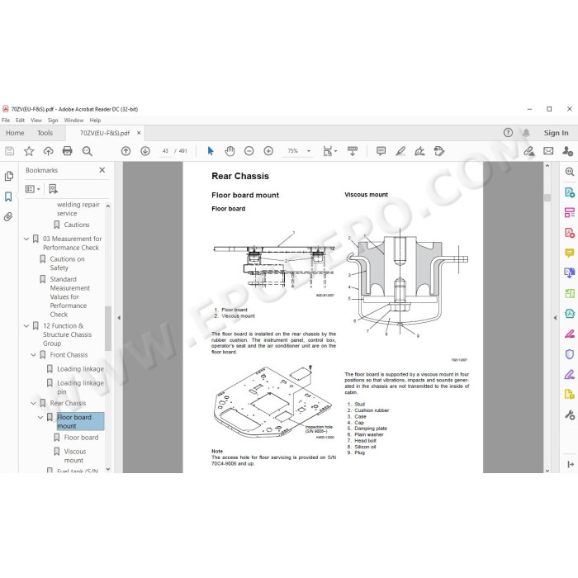Open the Sign document pen tool

coord(419,151)
